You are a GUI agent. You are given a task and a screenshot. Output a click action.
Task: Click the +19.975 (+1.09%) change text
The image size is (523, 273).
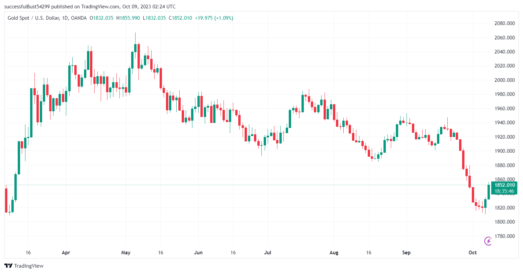(214, 18)
